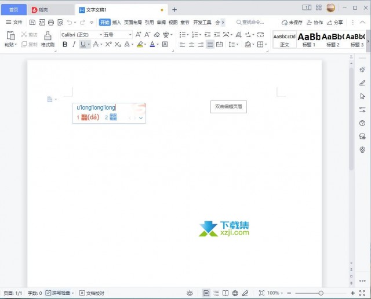Click the zoom slider handle
The image size is (371, 299).
pyautogui.click(x=321, y=293)
